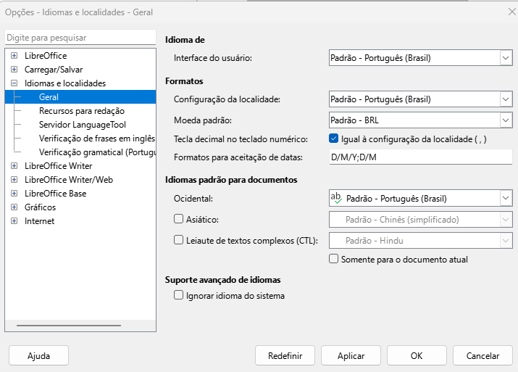Image resolution: width=518 pixels, height=372 pixels.
Task: Expand the LibreOffice Writer/Web node
Action: (x=14, y=180)
